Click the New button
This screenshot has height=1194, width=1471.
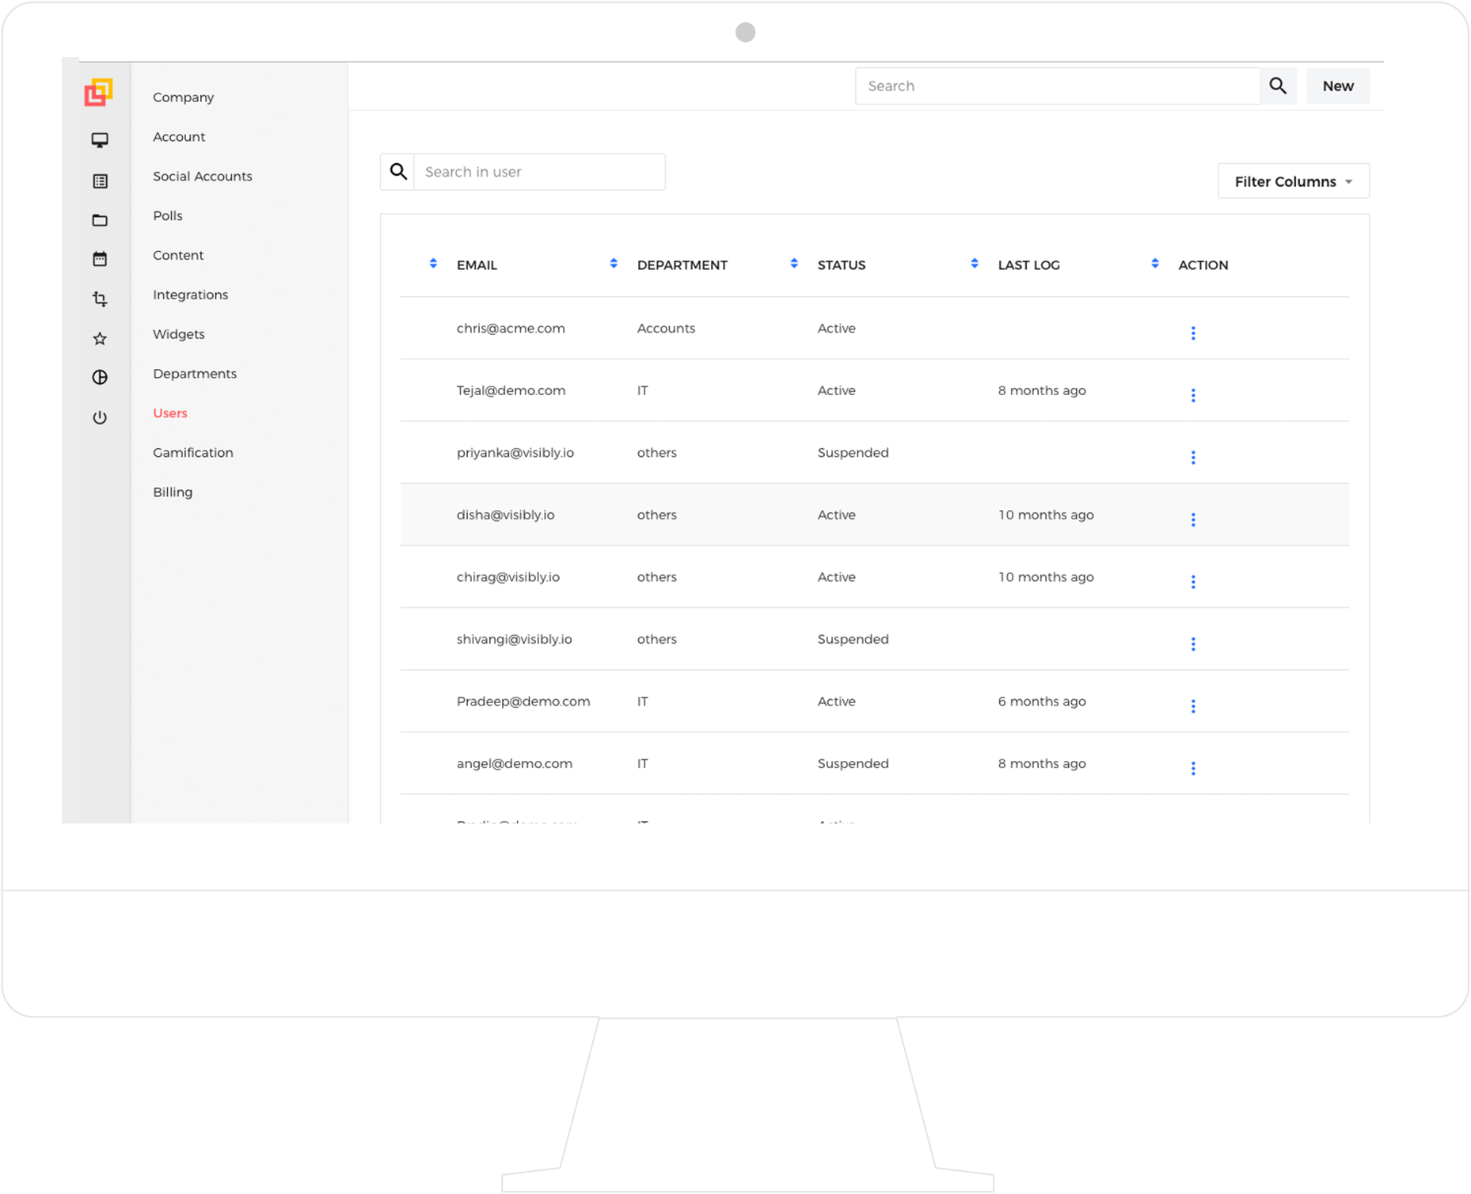[x=1338, y=86]
